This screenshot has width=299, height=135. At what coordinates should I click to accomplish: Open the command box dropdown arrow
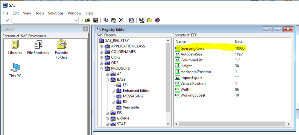pyautogui.click(x=76, y=20)
